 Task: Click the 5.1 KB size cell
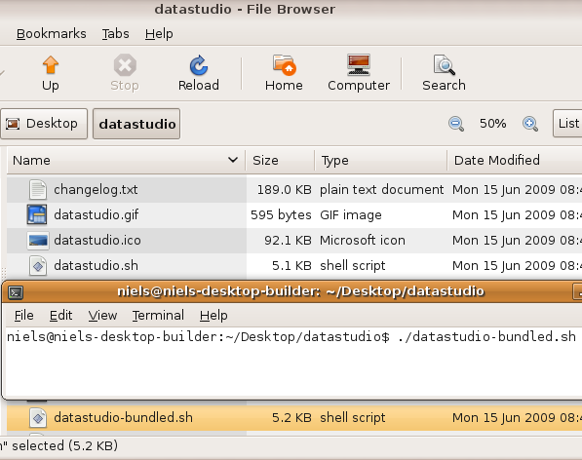pos(291,266)
